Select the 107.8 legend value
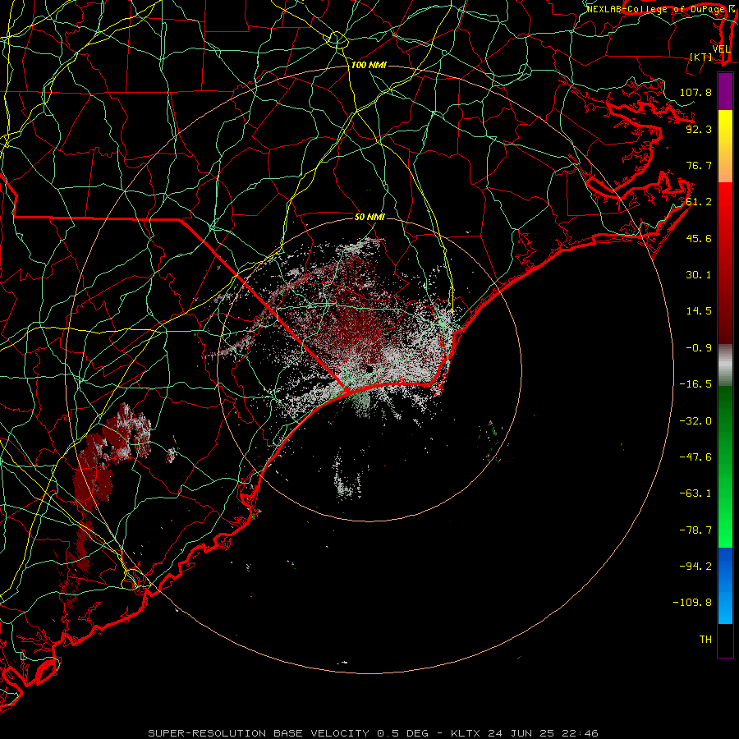This screenshot has width=739, height=739. point(695,92)
